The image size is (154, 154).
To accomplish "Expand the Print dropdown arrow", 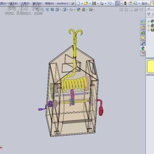I will [105, 3].
